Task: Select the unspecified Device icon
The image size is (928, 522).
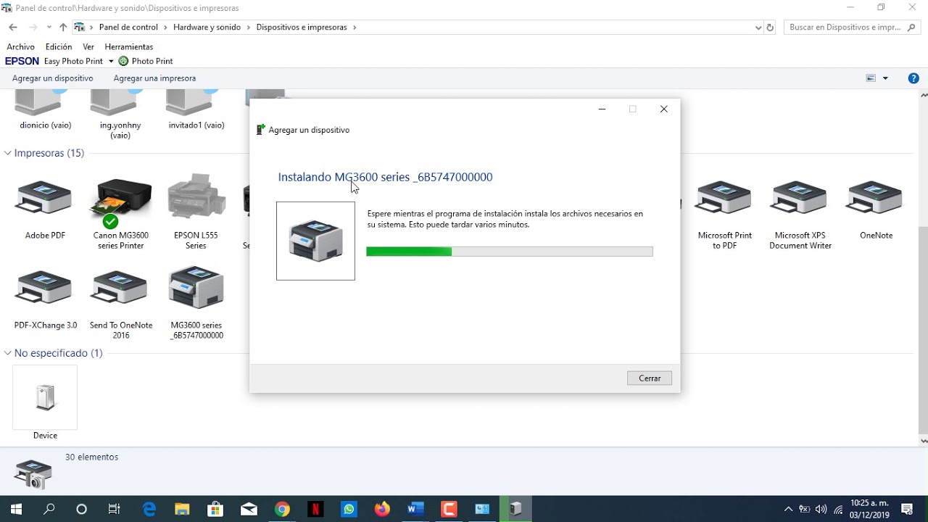Action: [x=45, y=397]
